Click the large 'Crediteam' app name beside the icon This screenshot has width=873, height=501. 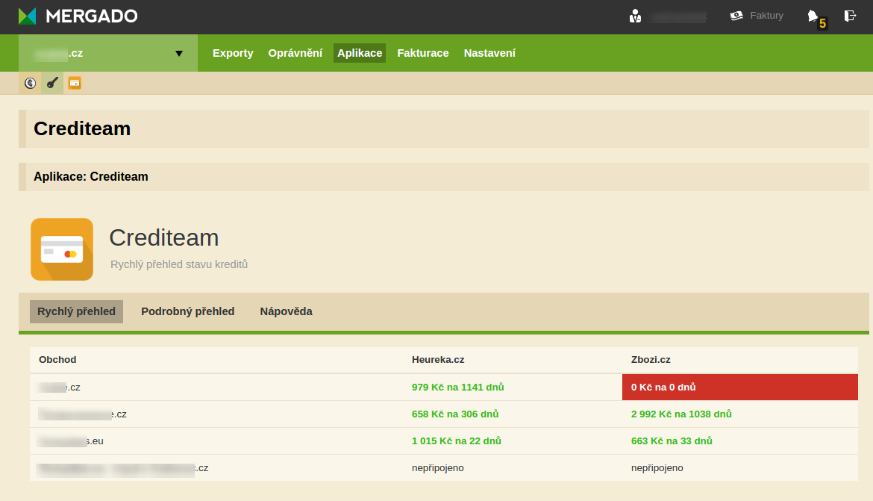pyautogui.click(x=163, y=238)
